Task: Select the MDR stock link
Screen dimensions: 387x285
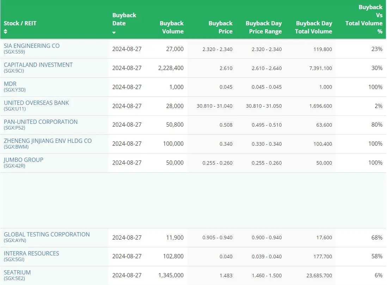Action: 10,84
